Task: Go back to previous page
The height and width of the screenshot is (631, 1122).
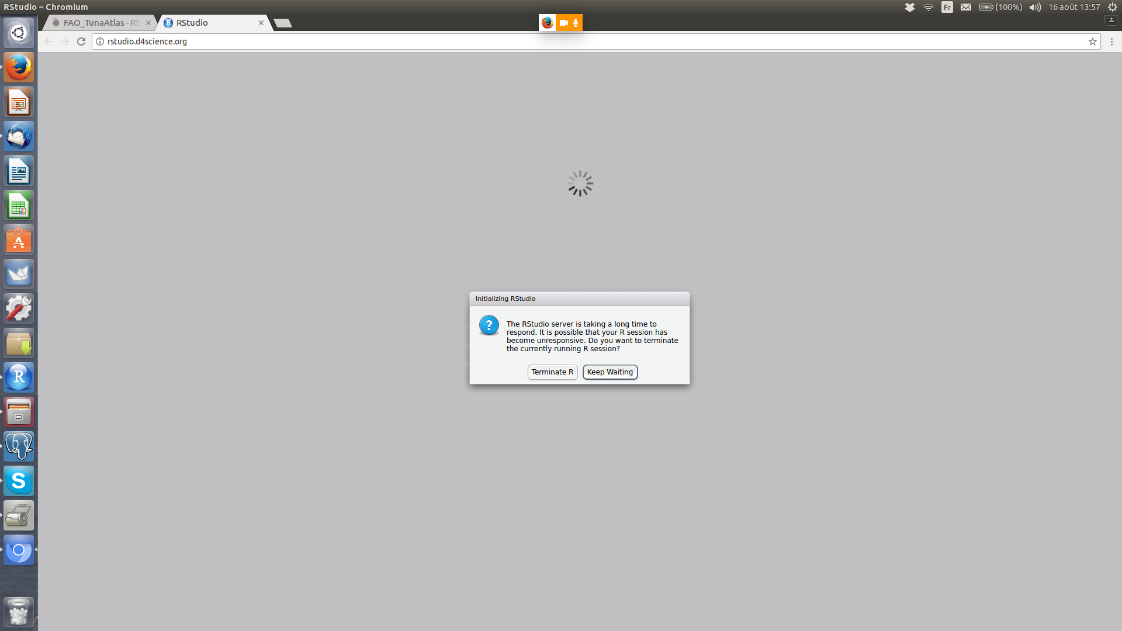Action: click(49, 41)
